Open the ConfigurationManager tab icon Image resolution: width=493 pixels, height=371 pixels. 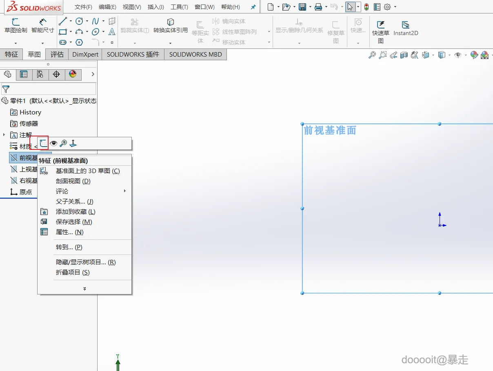(x=40, y=74)
